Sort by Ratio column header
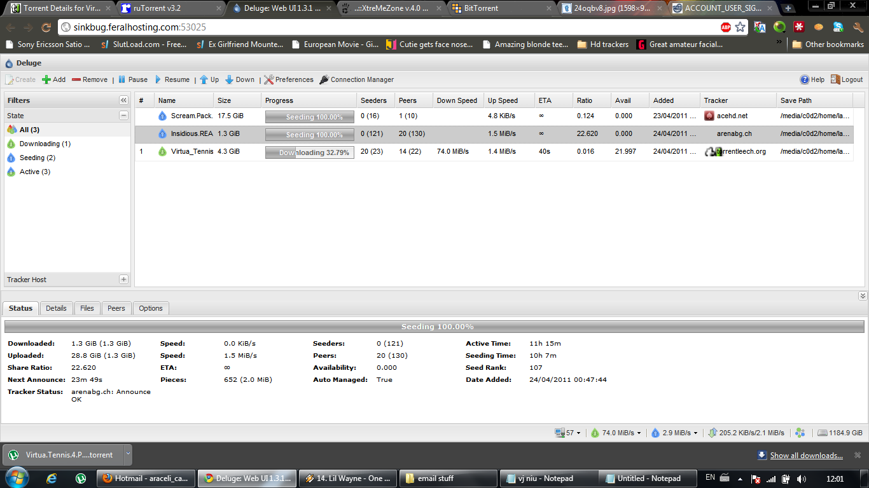The height and width of the screenshot is (488, 869). click(x=592, y=100)
